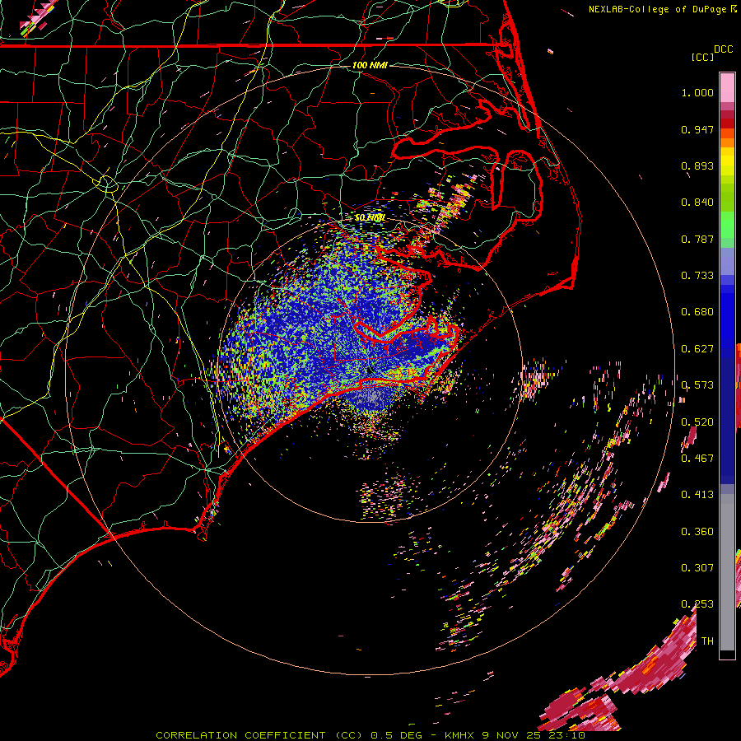Screen dimensions: 741x741
Task: Select the 1.000 scale value
Action: click(x=697, y=92)
